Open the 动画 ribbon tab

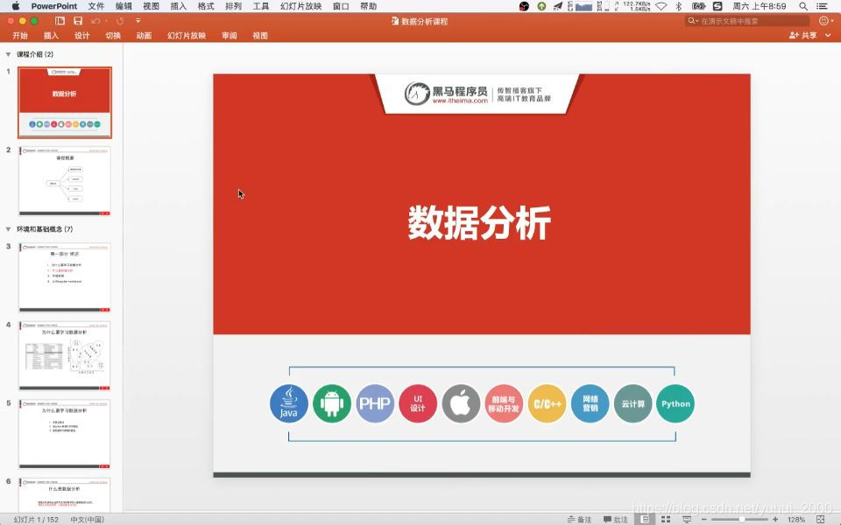click(x=144, y=35)
